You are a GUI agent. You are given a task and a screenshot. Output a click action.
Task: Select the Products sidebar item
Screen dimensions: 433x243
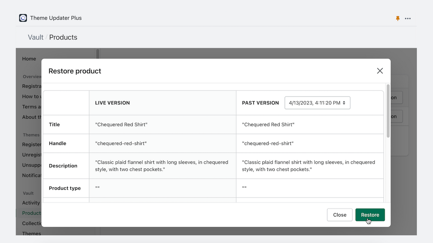click(31, 213)
